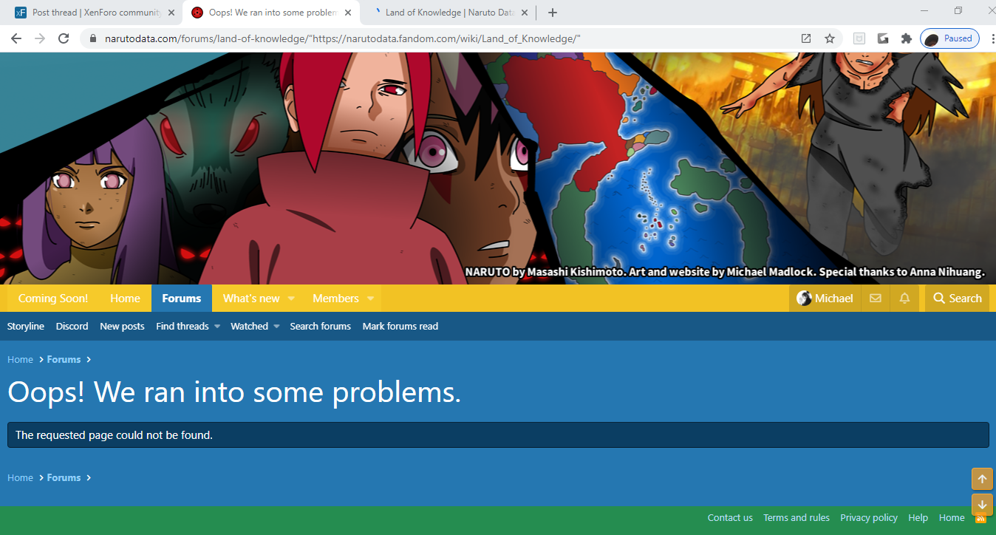Open Contact us footer link
This screenshot has width=996, height=535.
click(730, 517)
